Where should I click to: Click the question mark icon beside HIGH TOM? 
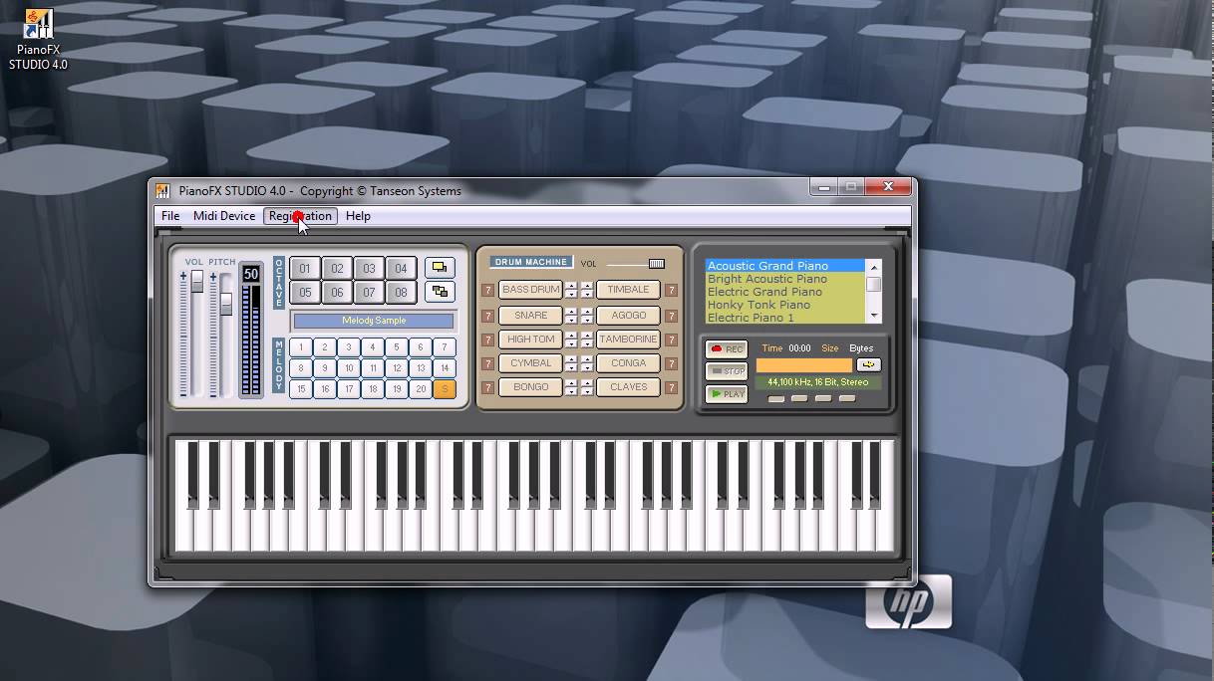pyautogui.click(x=488, y=340)
